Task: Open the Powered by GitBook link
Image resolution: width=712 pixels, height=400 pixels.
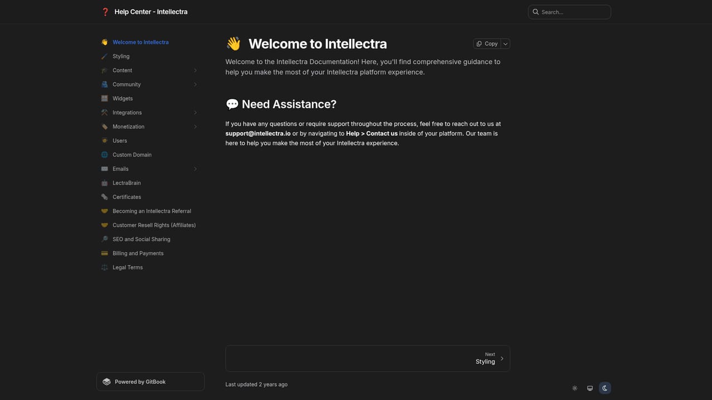Action: (150, 382)
